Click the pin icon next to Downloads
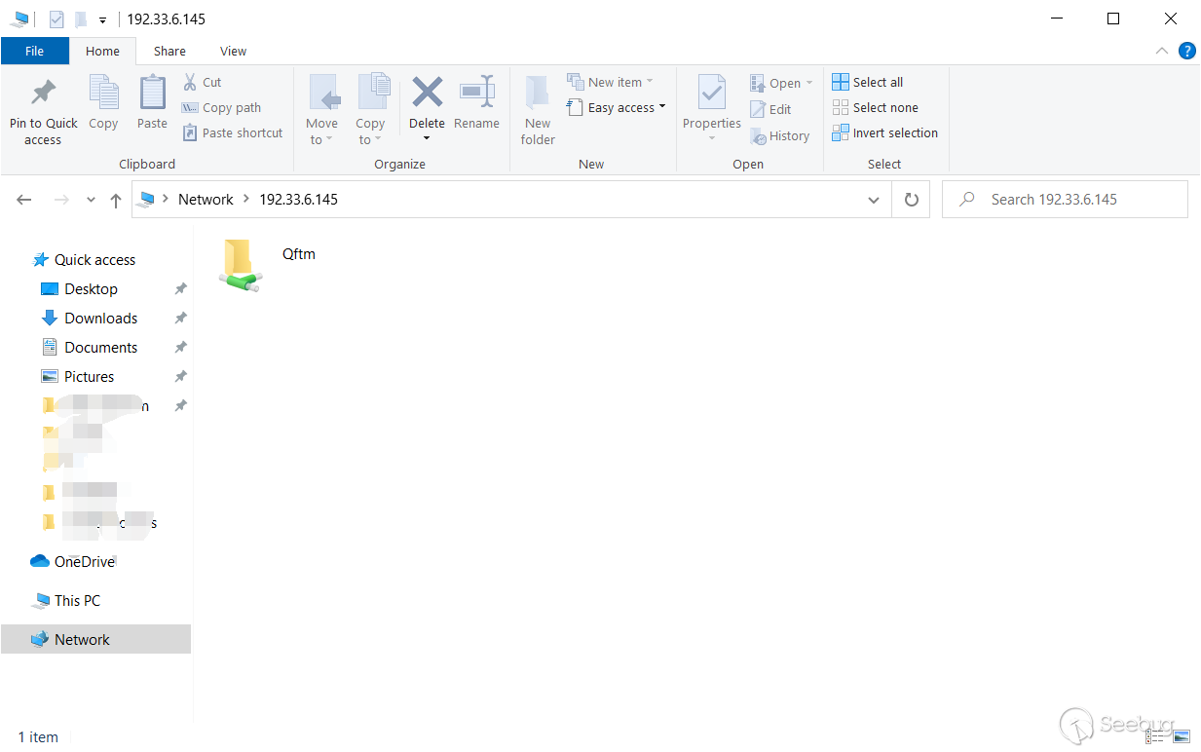The width and height of the screenshot is (1201, 752). click(x=180, y=319)
